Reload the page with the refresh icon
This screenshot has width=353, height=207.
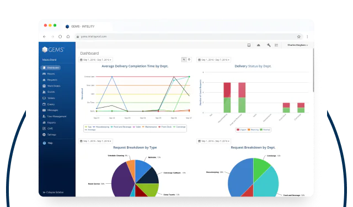click(x=60, y=36)
